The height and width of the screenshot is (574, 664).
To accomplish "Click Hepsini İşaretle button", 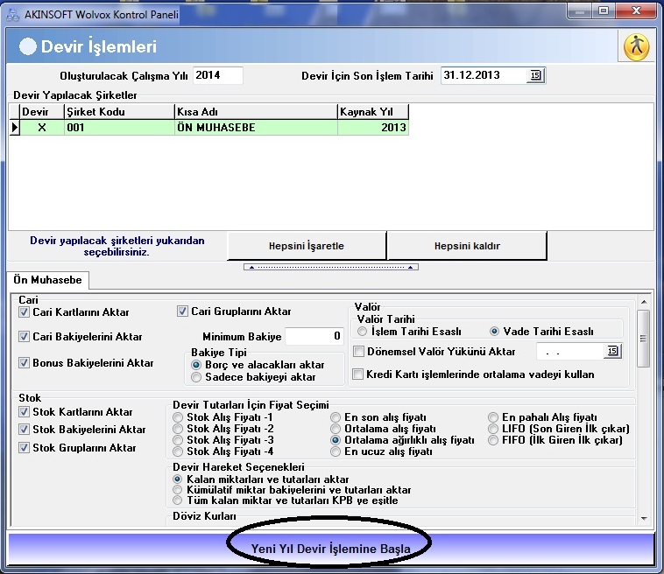I will coord(307,246).
